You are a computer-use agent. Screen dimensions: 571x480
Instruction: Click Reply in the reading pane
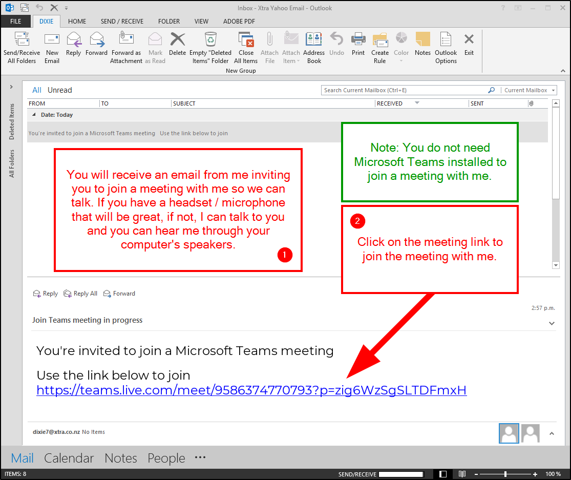[x=46, y=294]
